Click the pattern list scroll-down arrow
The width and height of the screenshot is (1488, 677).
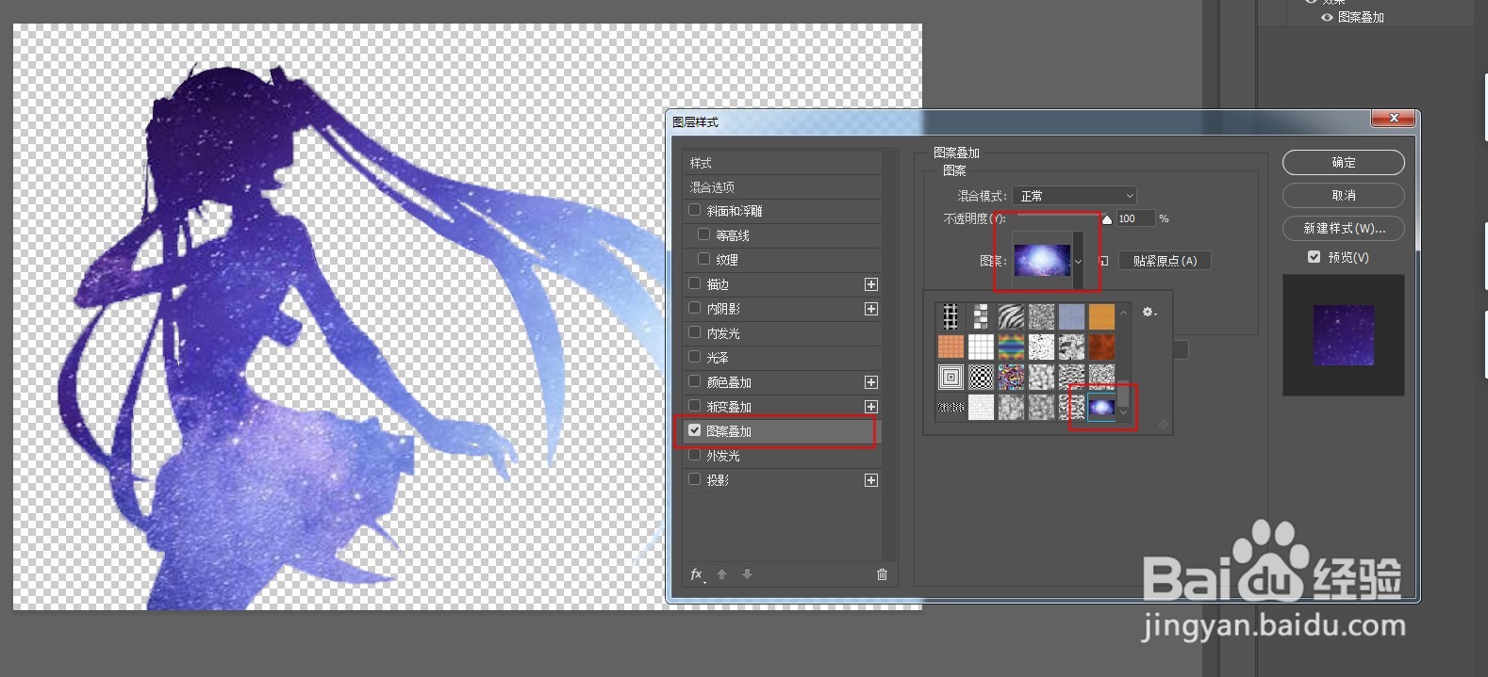(x=1123, y=412)
